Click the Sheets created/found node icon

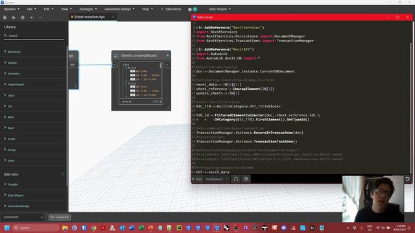(x=116, y=55)
